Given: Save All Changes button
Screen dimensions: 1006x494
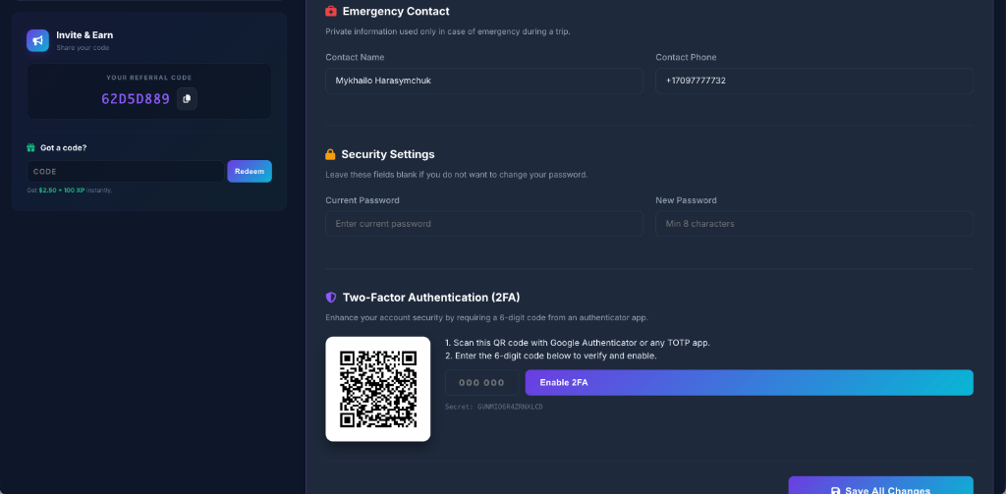Looking at the screenshot, I should pos(881,485).
